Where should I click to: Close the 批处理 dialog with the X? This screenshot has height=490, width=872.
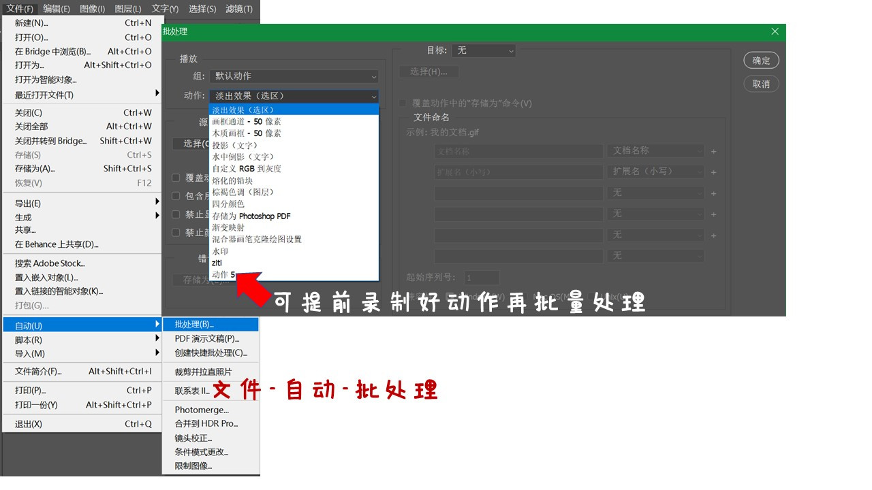tap(775, 32)
